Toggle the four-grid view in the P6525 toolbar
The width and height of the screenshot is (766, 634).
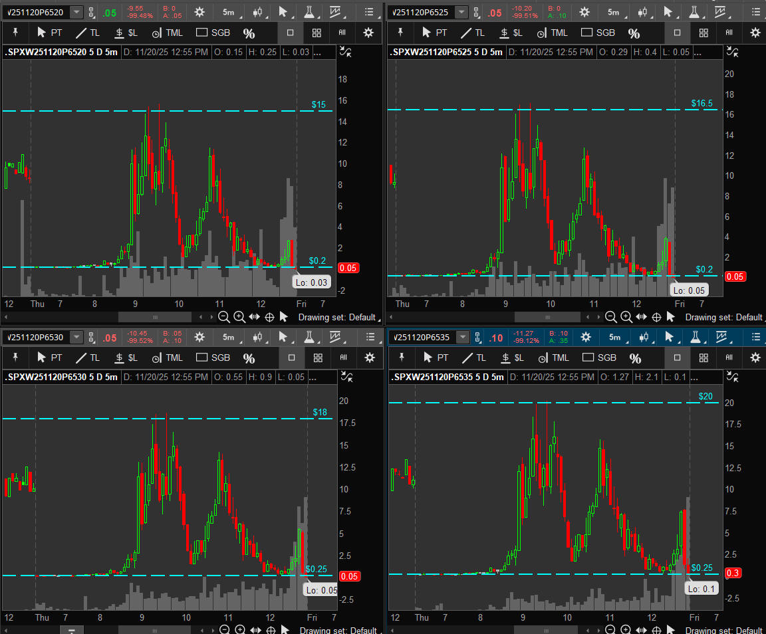point(703,33)
